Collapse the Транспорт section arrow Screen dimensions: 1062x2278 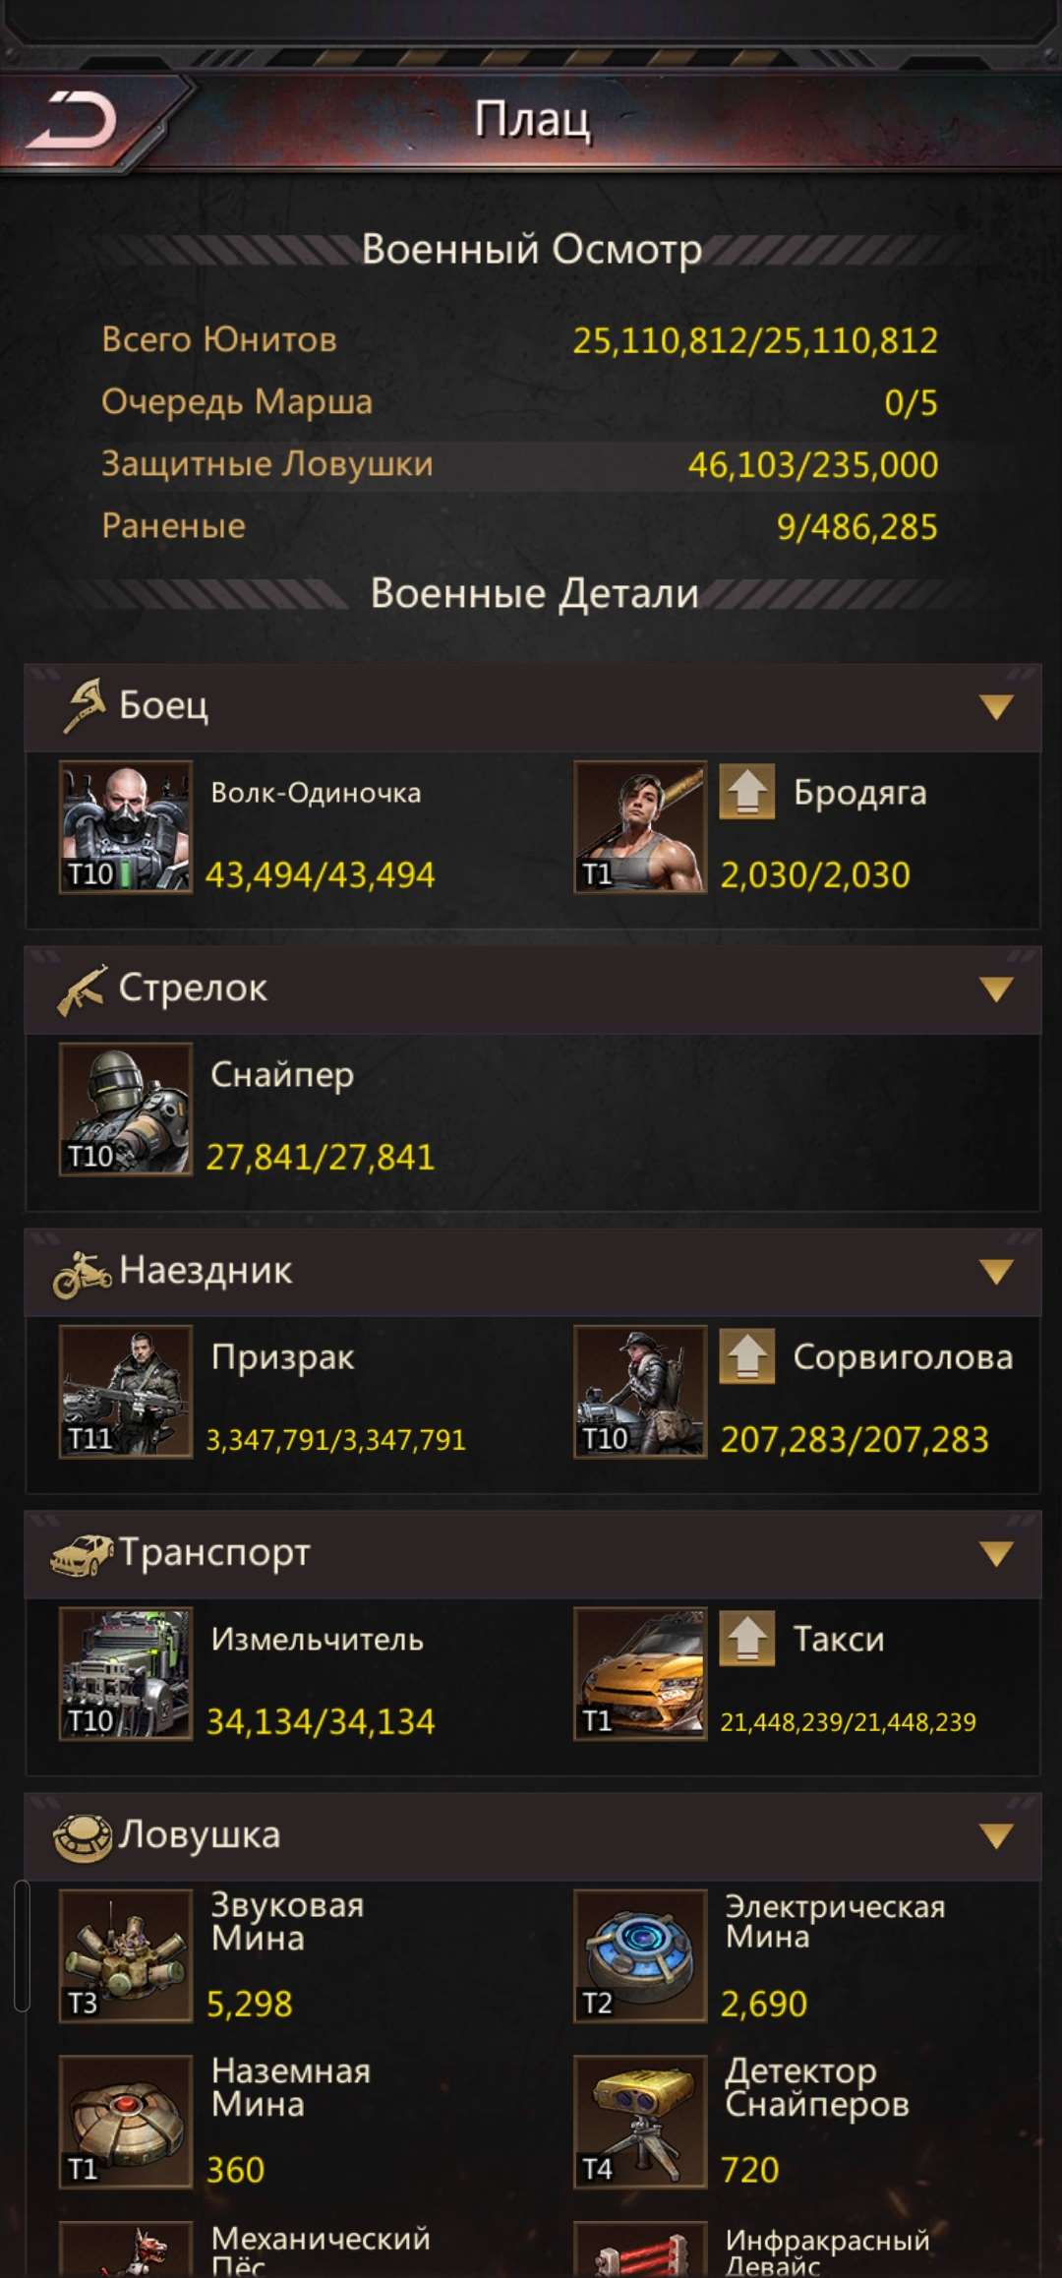[x=996, y=1554]
